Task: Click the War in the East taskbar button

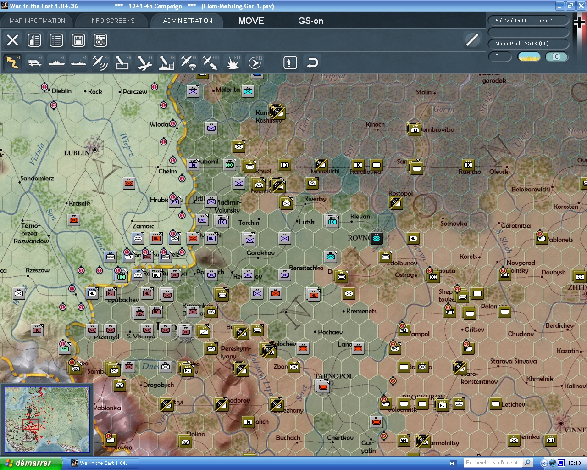Action: (x=103, y=463)
